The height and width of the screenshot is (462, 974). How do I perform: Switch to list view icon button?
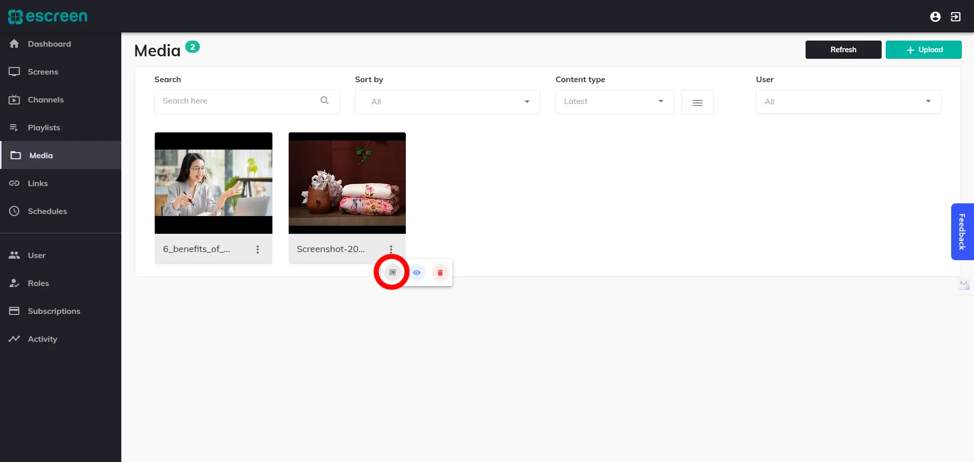pos(698,102)
